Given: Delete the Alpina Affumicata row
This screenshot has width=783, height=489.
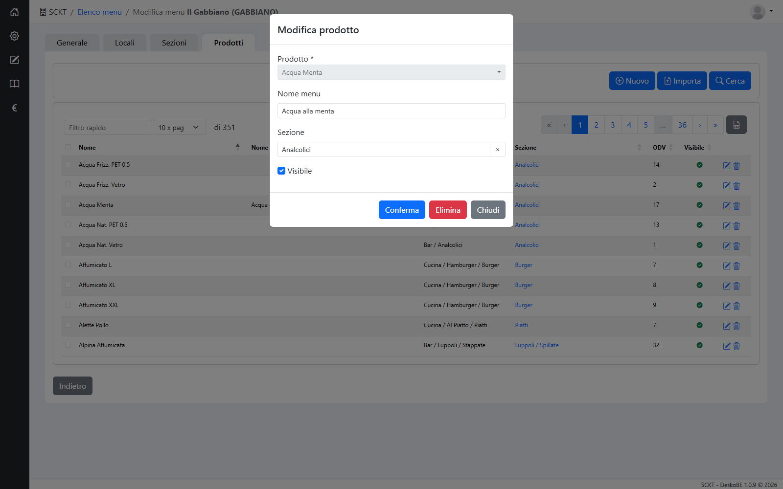Looking at the screenshot, I should 737,346.
